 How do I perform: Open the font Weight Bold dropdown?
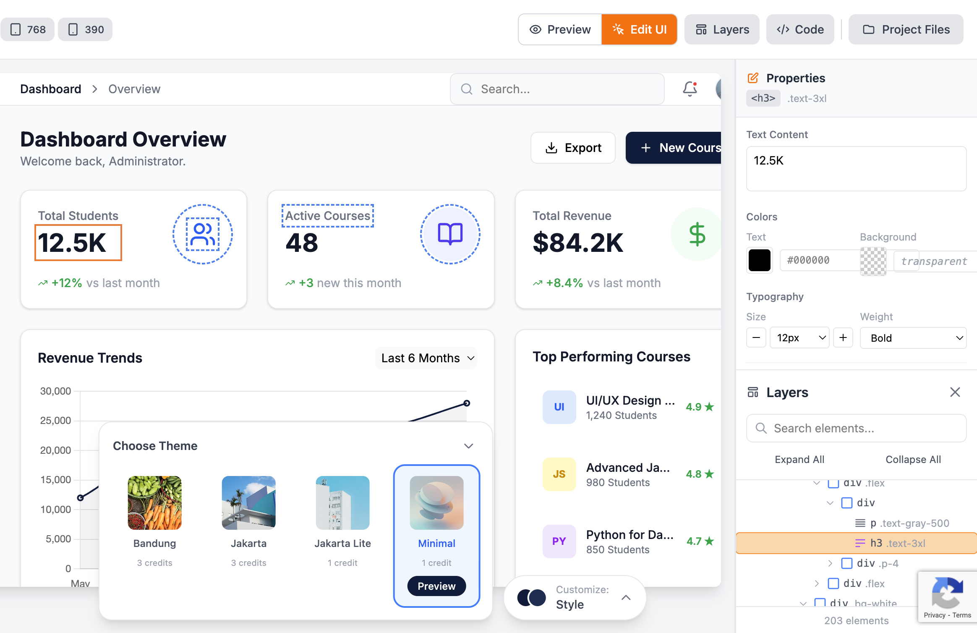(x=913, y=338)
